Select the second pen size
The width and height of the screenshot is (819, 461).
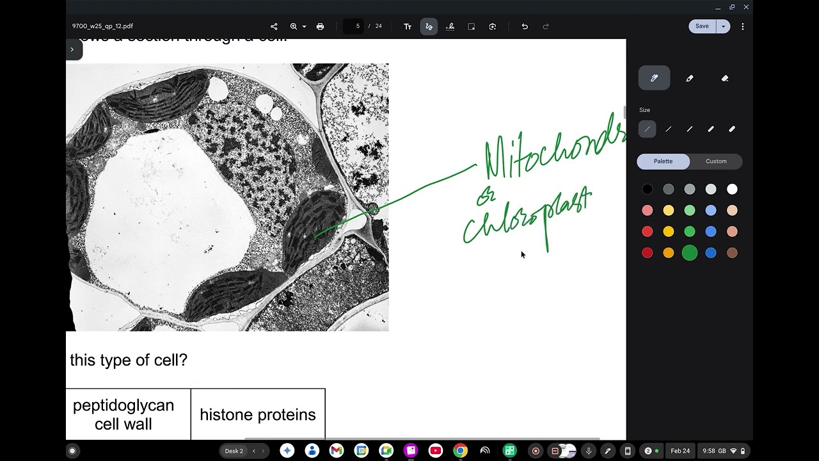tap(668, 129)
